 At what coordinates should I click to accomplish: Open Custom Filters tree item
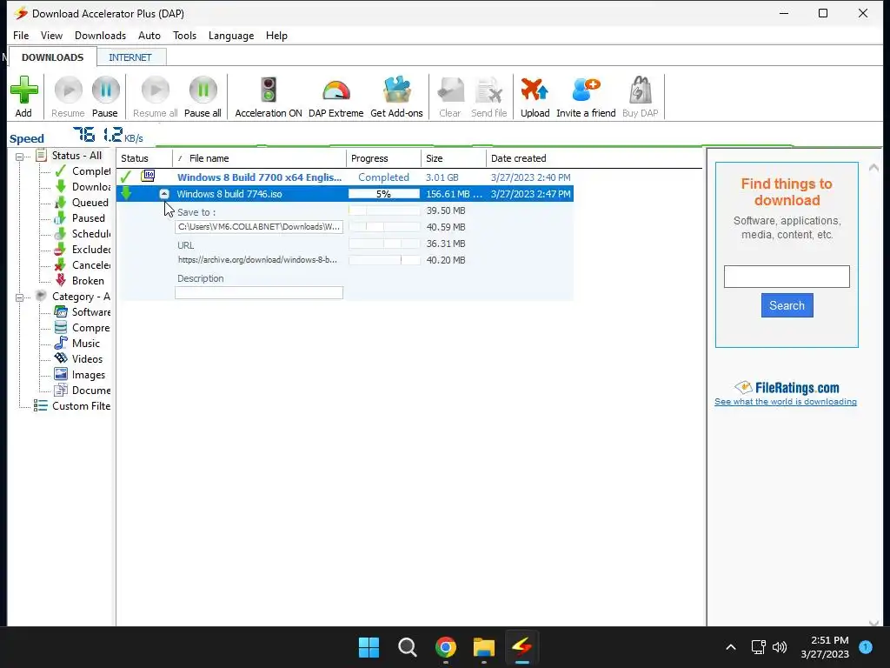coord(72,406)
